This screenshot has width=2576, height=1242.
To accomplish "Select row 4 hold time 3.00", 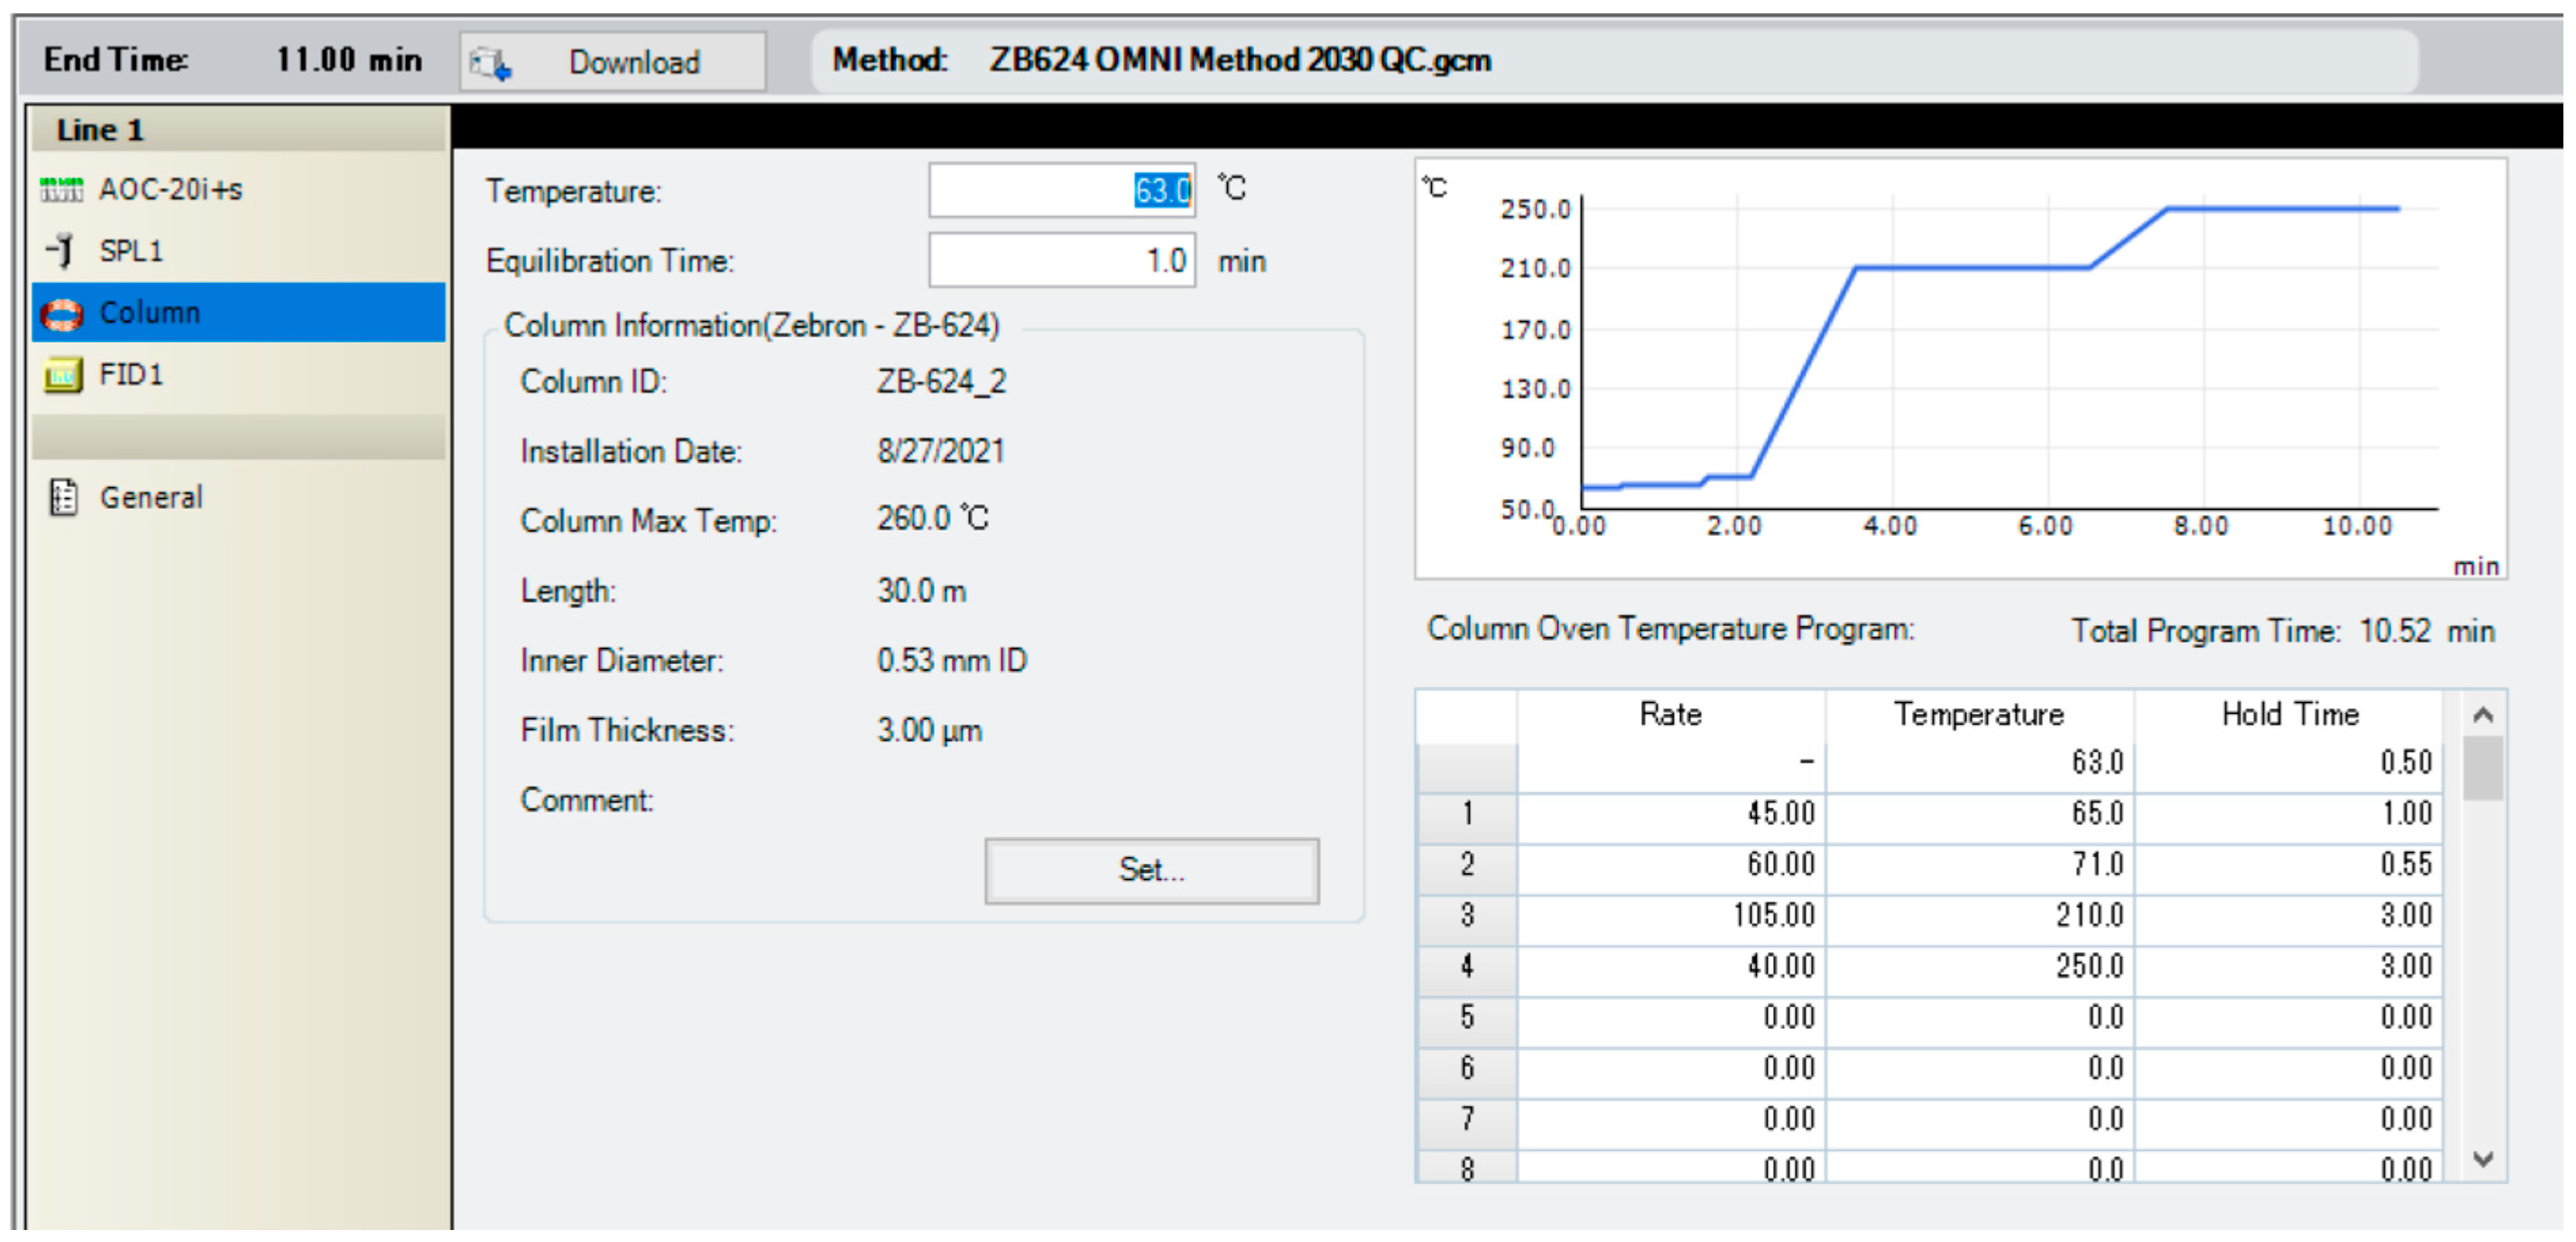I will pyautogui.click(x=2288, y=966).
